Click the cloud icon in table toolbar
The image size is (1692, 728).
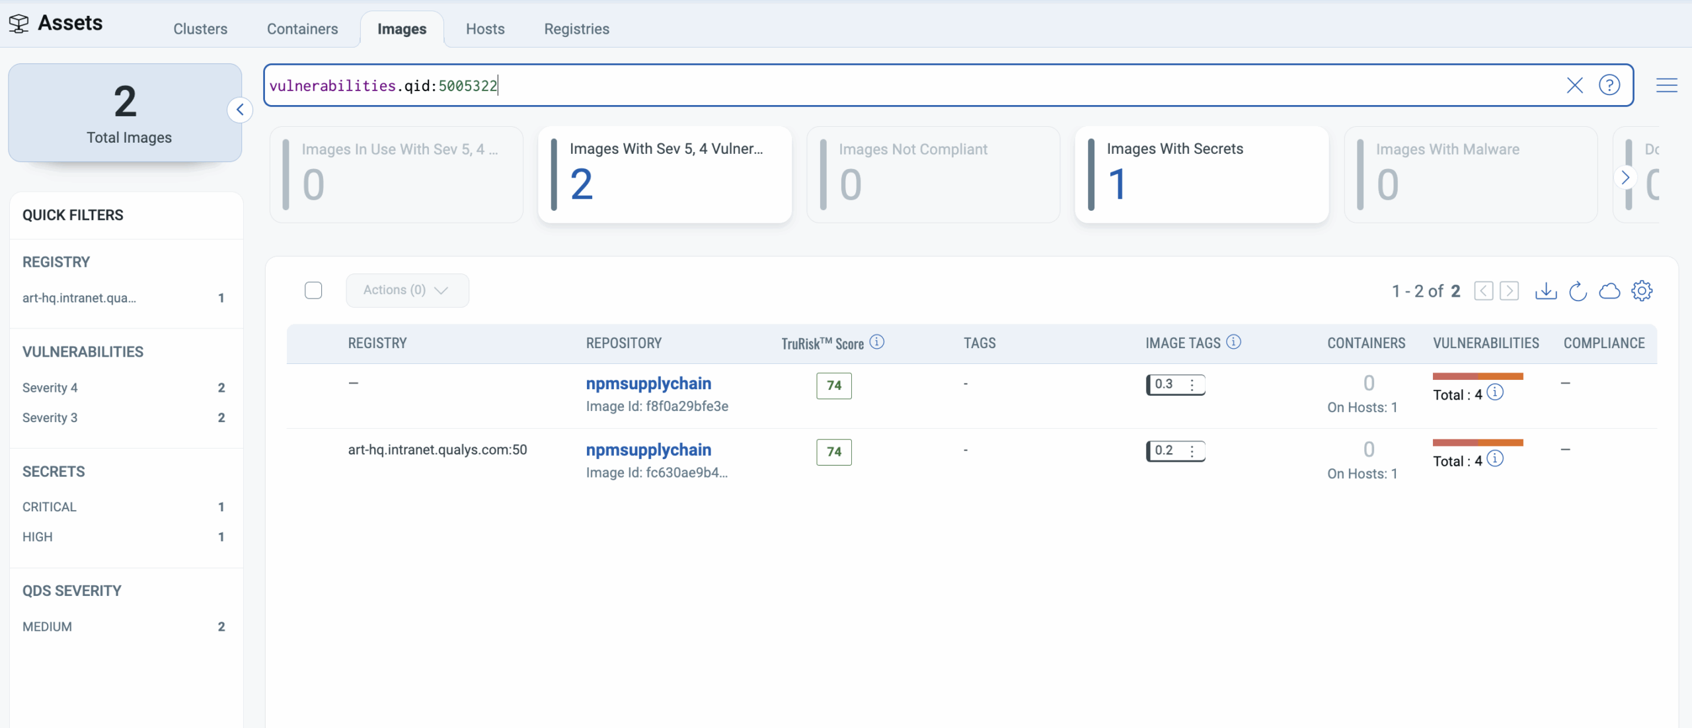pos(1609,291)
